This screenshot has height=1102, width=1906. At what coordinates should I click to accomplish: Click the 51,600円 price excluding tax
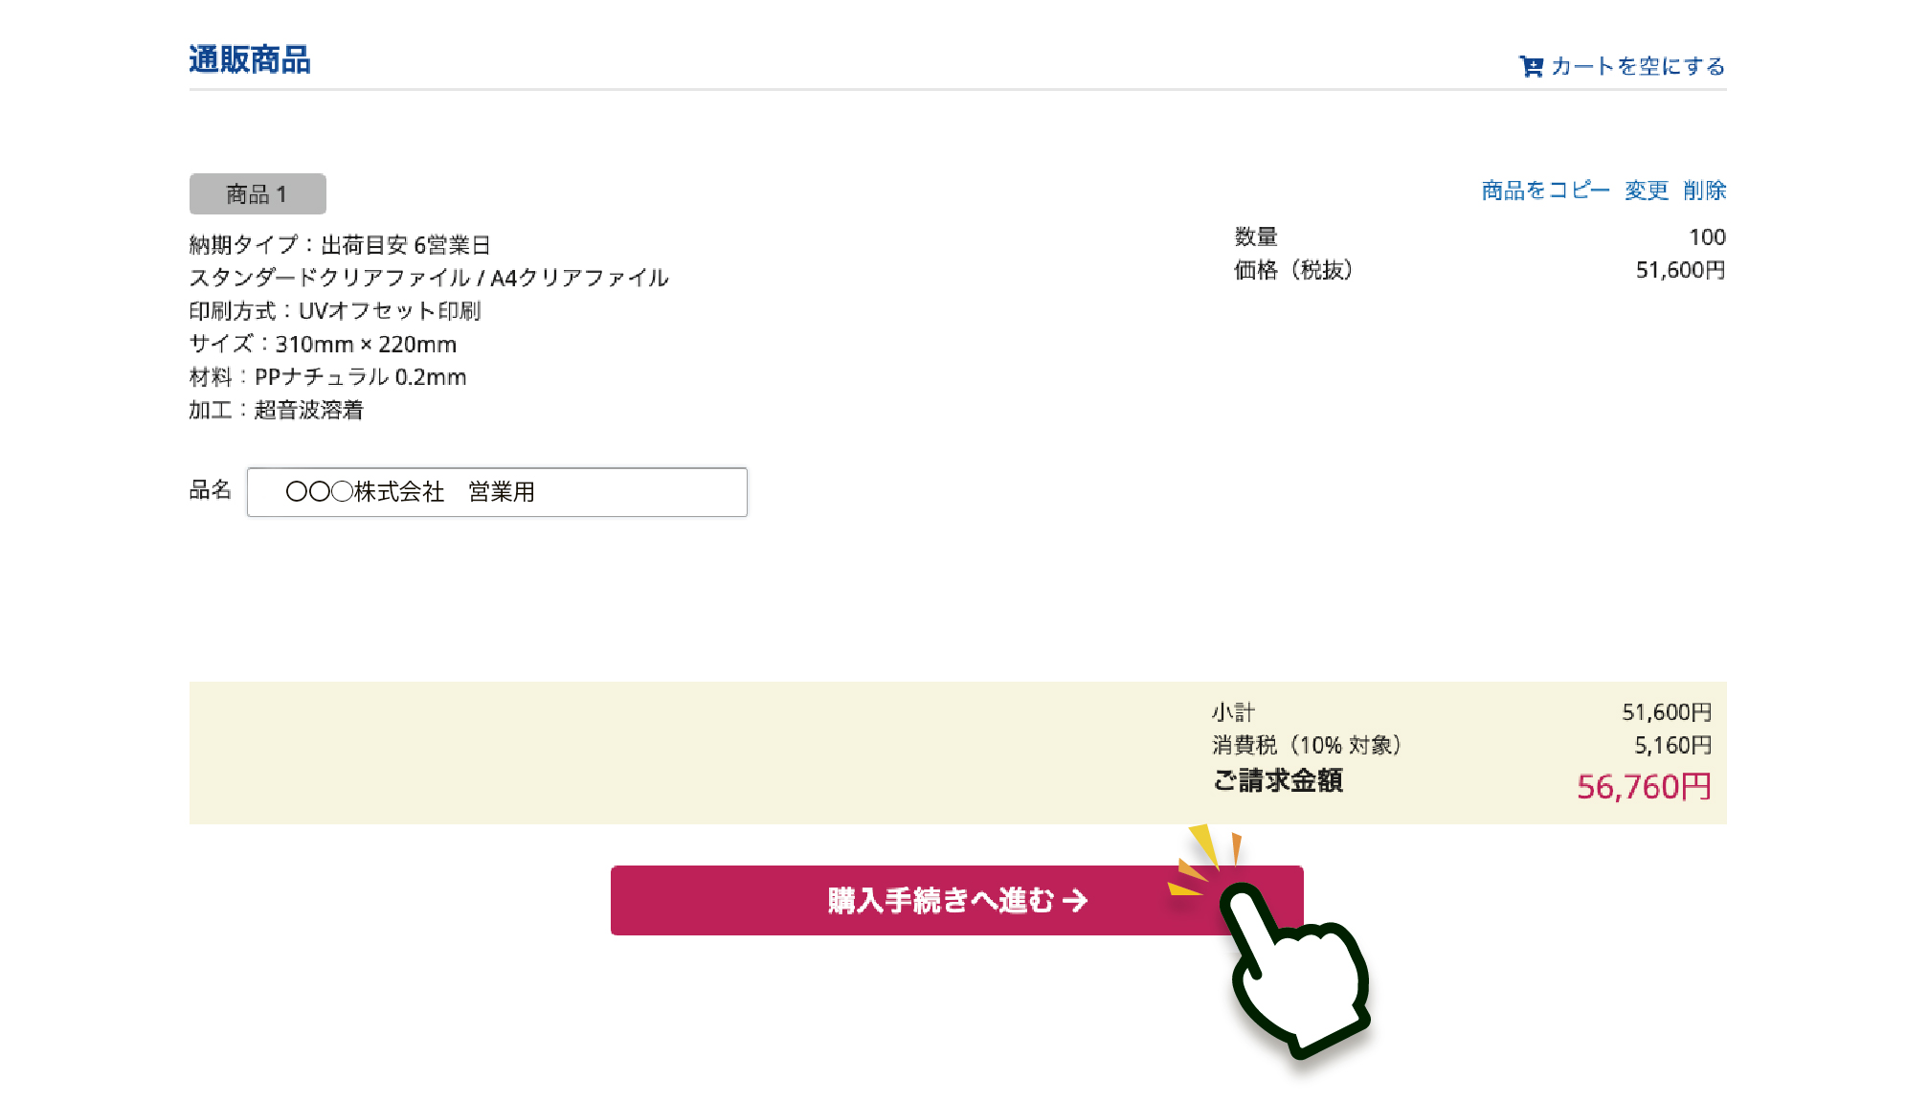[1680, 270]
